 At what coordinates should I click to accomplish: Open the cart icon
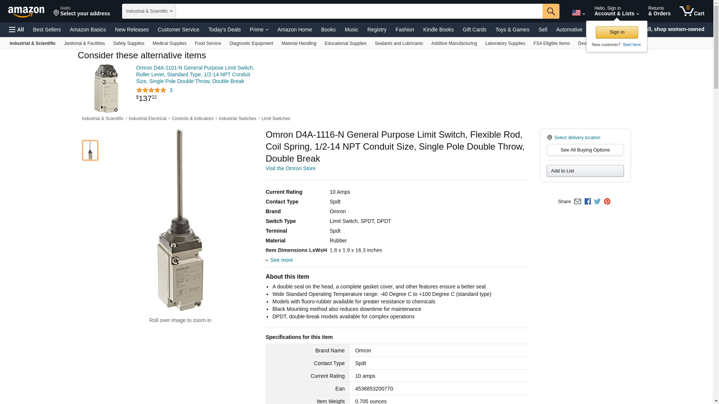[x=692, y=11]
